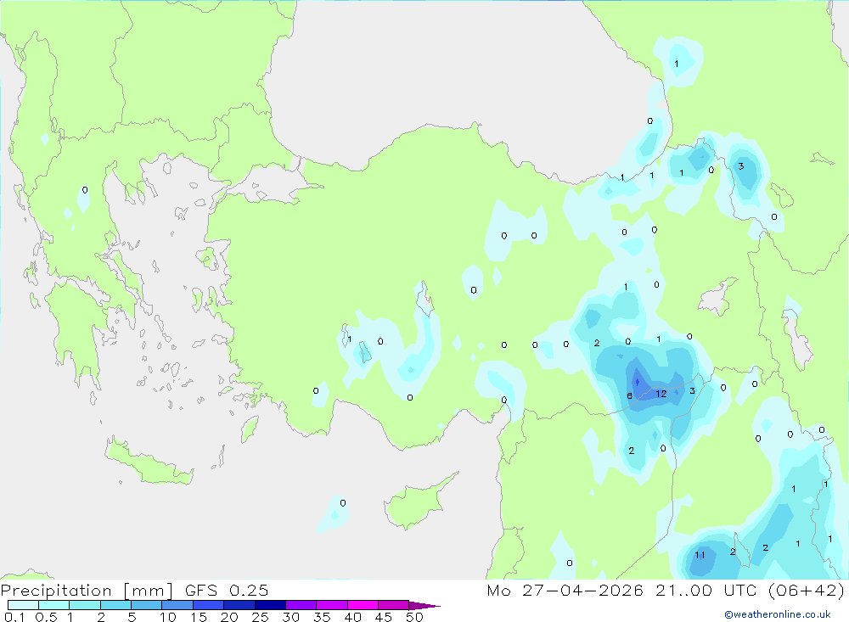Click the '11' precipitation value on the map

(x=700, y=555)
